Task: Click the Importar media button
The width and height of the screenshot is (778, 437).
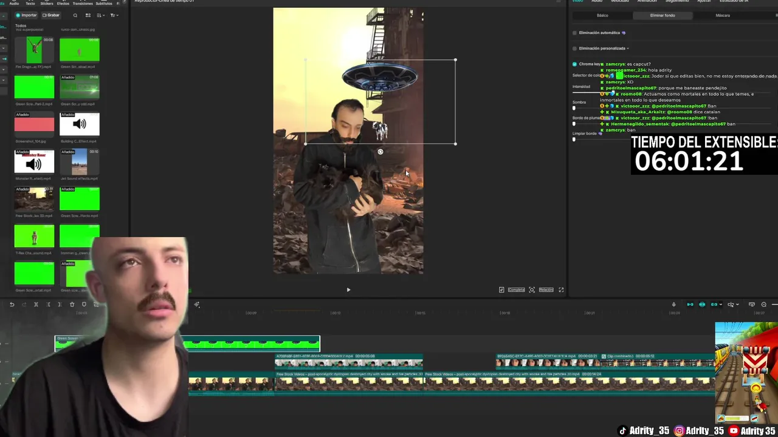Action: [x=26, y=15]
